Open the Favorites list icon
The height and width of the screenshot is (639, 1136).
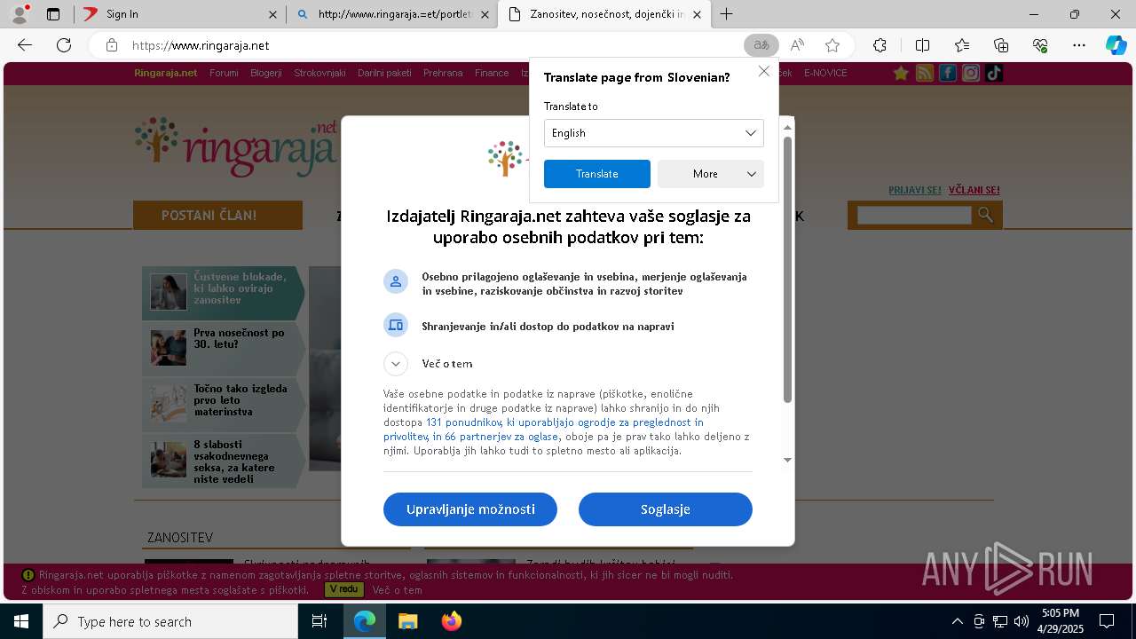click(962, 45)
